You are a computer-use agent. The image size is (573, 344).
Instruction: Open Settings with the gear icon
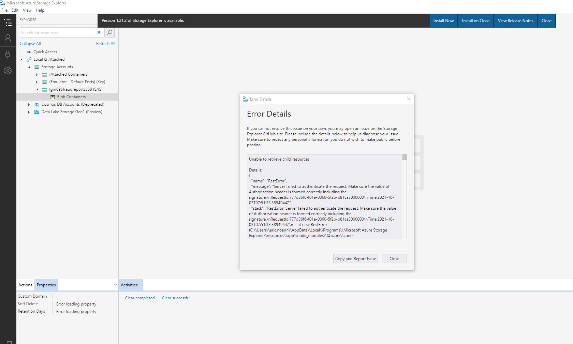tap(8, 71)
